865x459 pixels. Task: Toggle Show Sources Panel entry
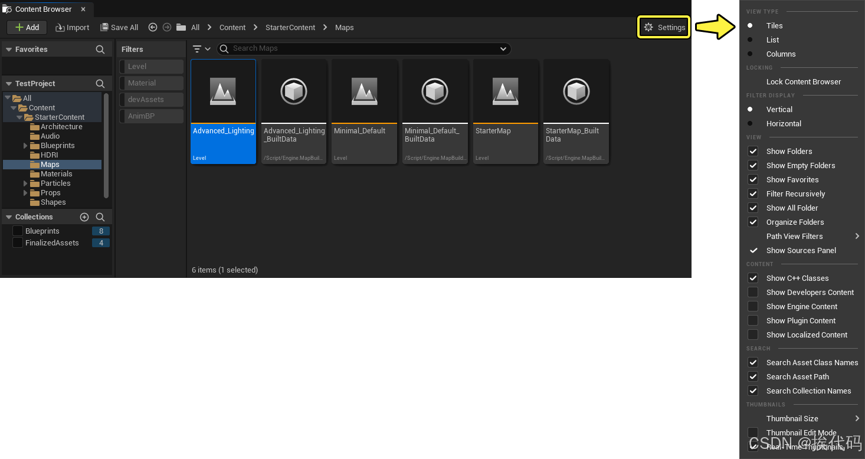tap(802, 251)
